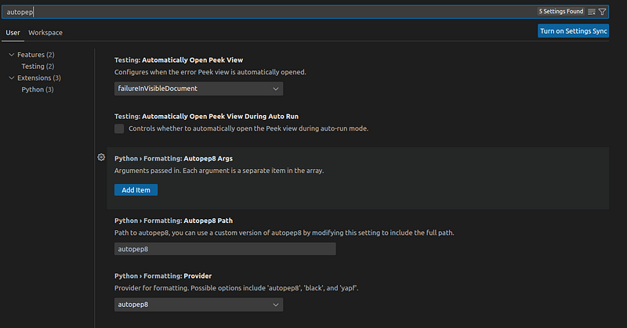
Task: Click the 'Configures when the error Peek view' description
Action: coord(210,72)
